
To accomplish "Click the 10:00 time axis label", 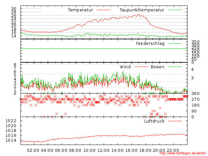I will 89,150.
